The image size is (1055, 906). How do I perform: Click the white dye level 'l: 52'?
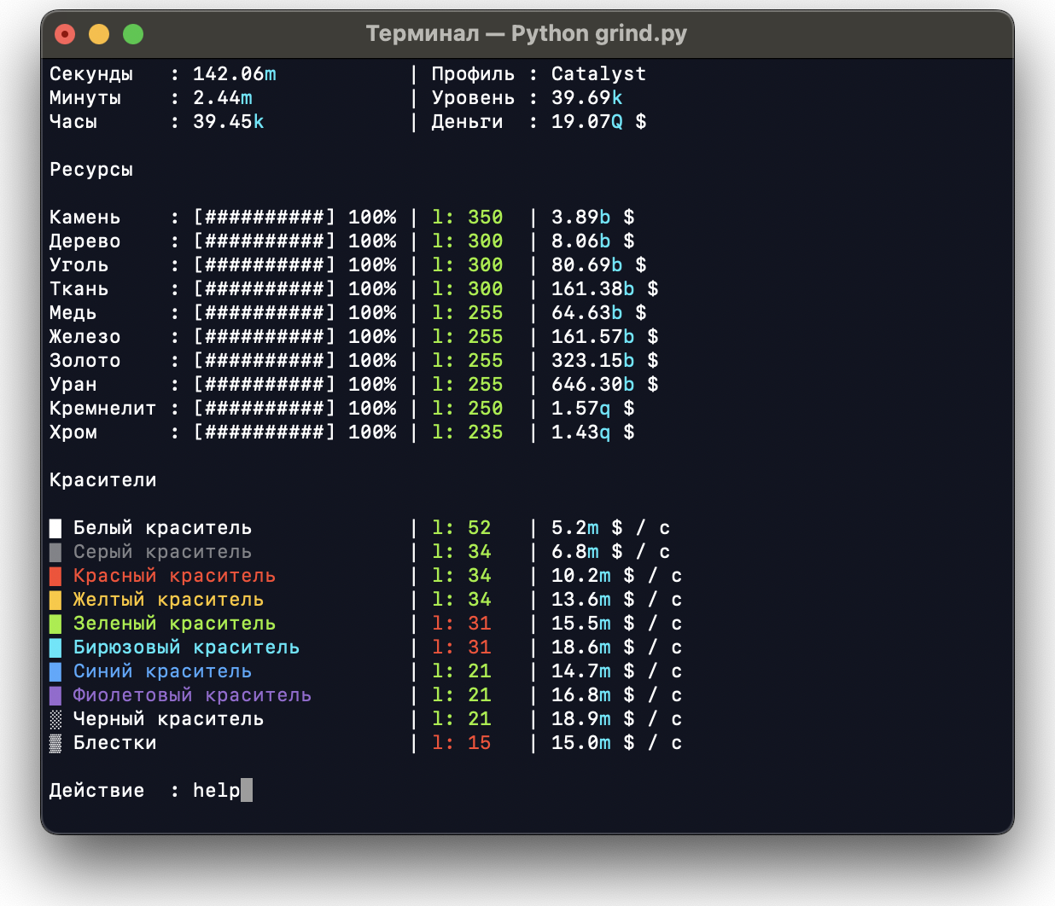click(462, 528)
